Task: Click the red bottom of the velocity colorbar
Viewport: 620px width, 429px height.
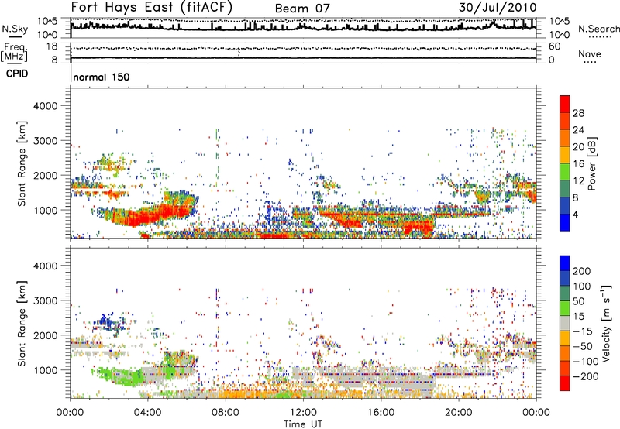Action: 565,385
